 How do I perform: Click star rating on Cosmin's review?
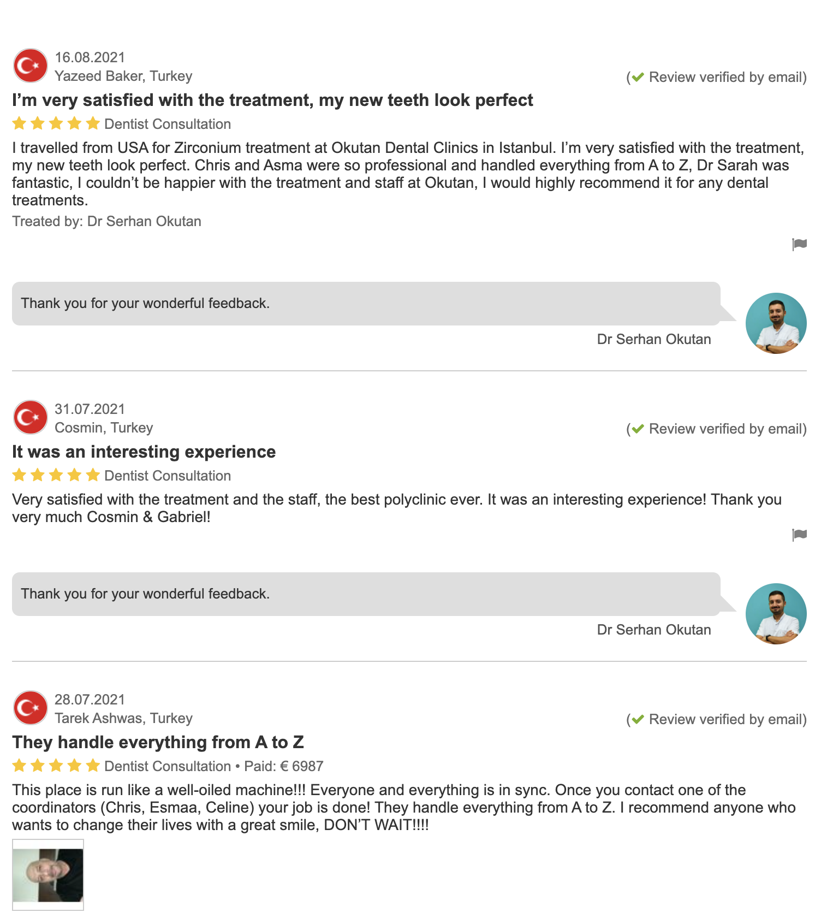(x=56, y=476)
